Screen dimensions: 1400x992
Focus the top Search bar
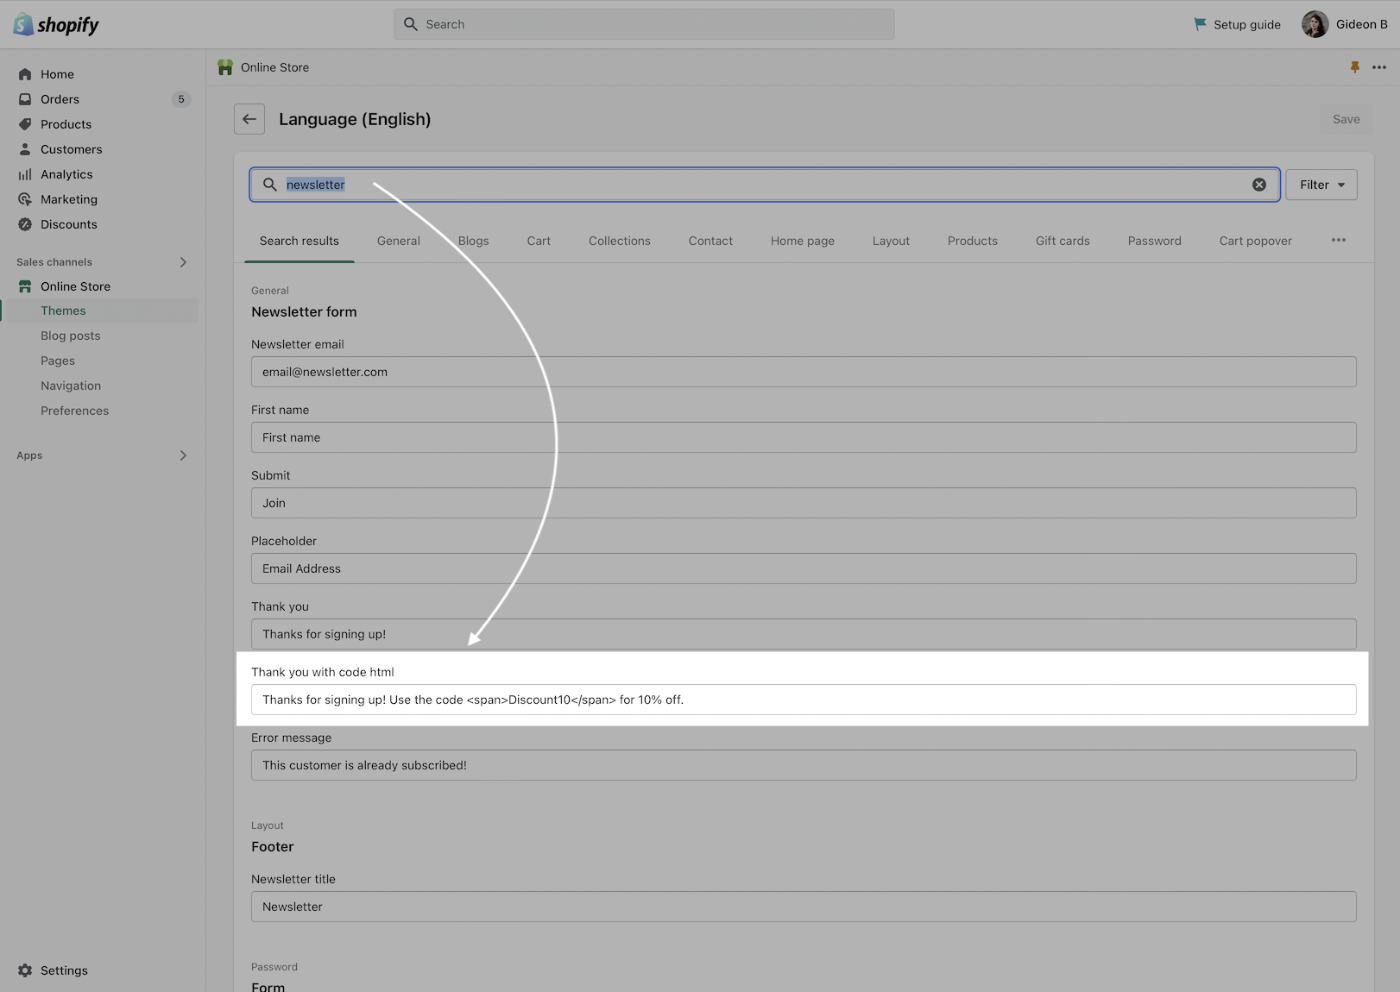pos(644,24)
